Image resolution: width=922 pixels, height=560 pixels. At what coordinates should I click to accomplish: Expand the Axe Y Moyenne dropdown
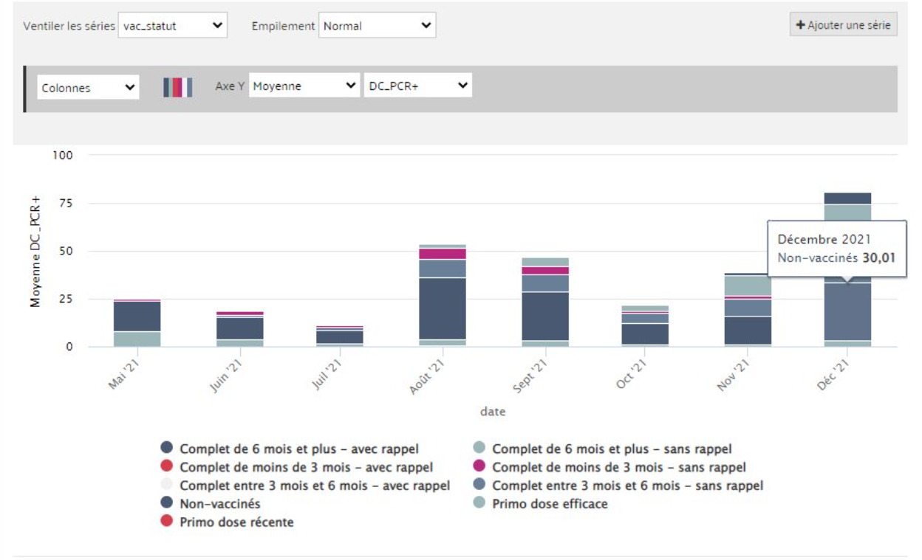point(304,86)
